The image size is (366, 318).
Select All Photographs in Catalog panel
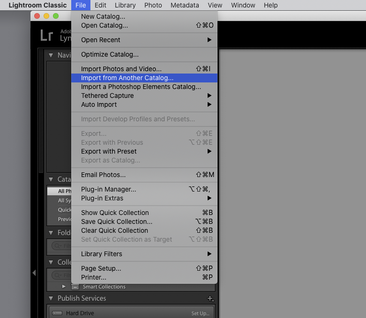point(60,191)
